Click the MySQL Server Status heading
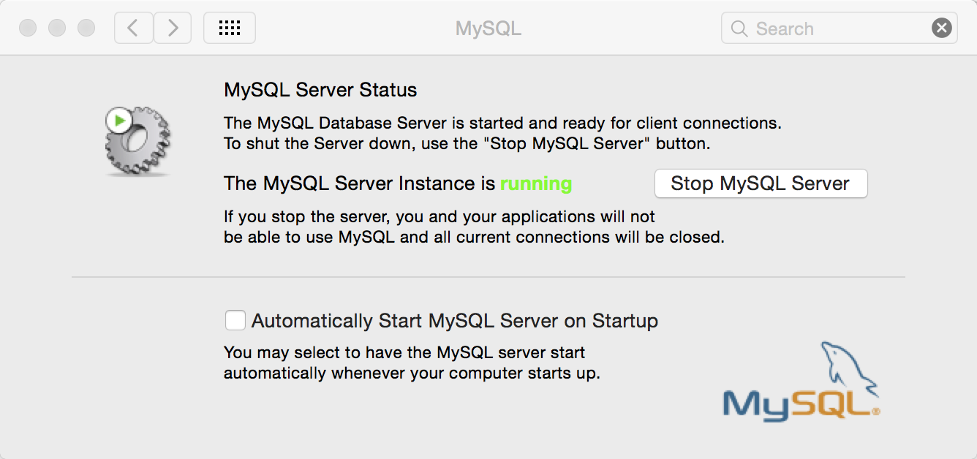This screenshot has height=459, width=977. 320,90
